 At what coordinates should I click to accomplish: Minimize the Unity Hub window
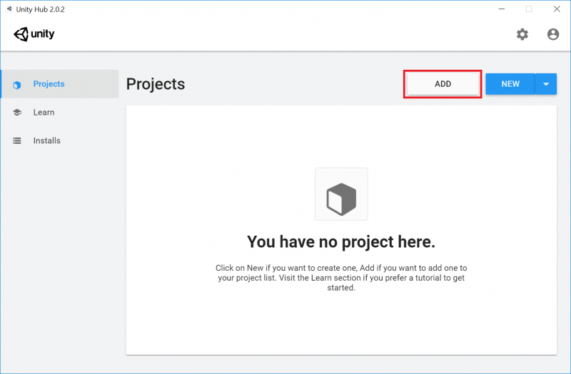tap(502, 9)
